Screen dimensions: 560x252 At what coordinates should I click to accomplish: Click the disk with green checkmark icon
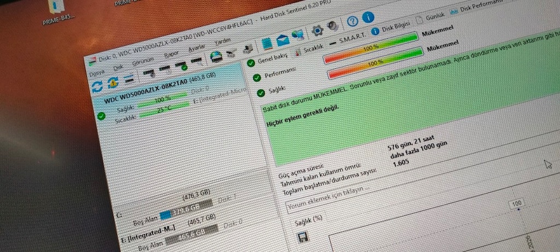[180, 65]
